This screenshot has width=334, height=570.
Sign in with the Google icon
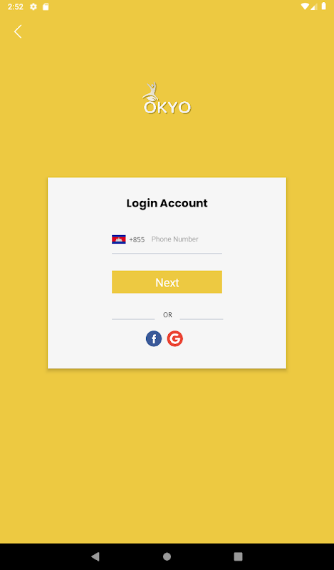tap(174, 339)
